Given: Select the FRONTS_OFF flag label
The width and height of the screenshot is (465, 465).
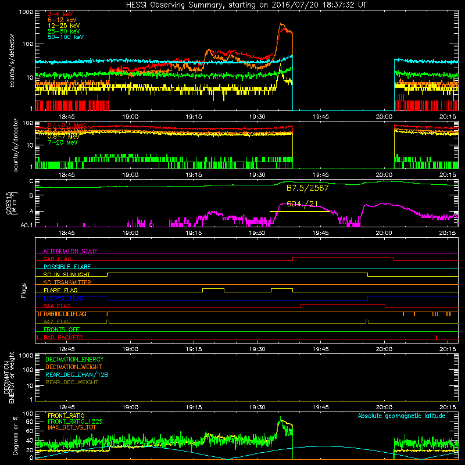Looking at the screenshot, I should [x=62, y=329].
